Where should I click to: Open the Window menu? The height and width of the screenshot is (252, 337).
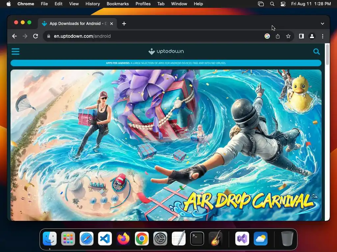click(179, 4)
